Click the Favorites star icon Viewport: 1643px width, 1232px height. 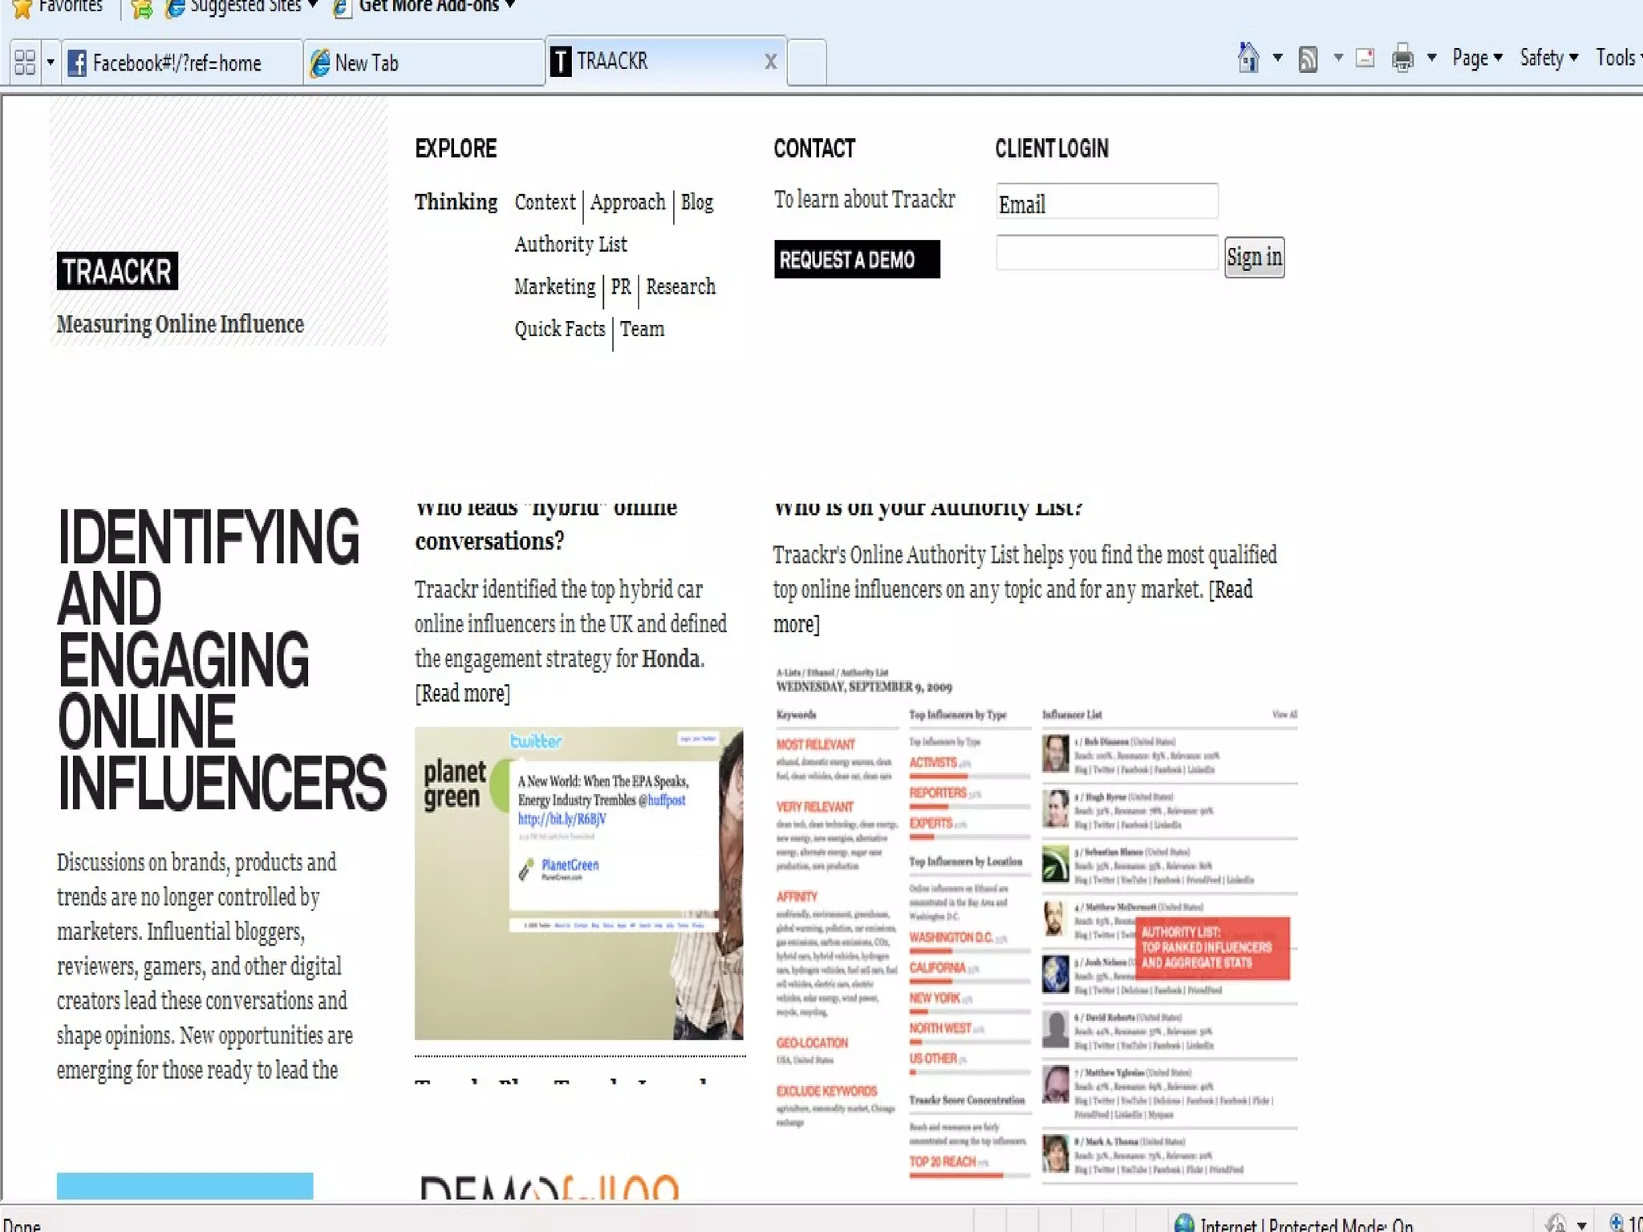tap(22, 7)
